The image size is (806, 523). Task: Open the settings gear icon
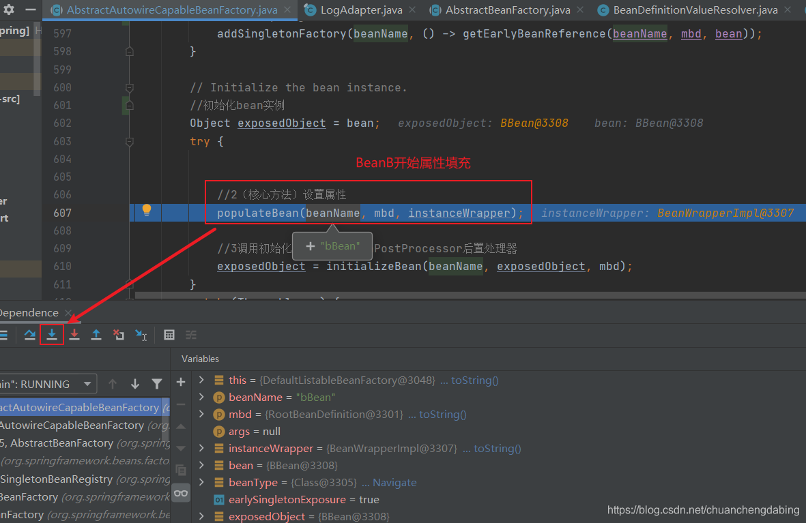pos(9,10)
